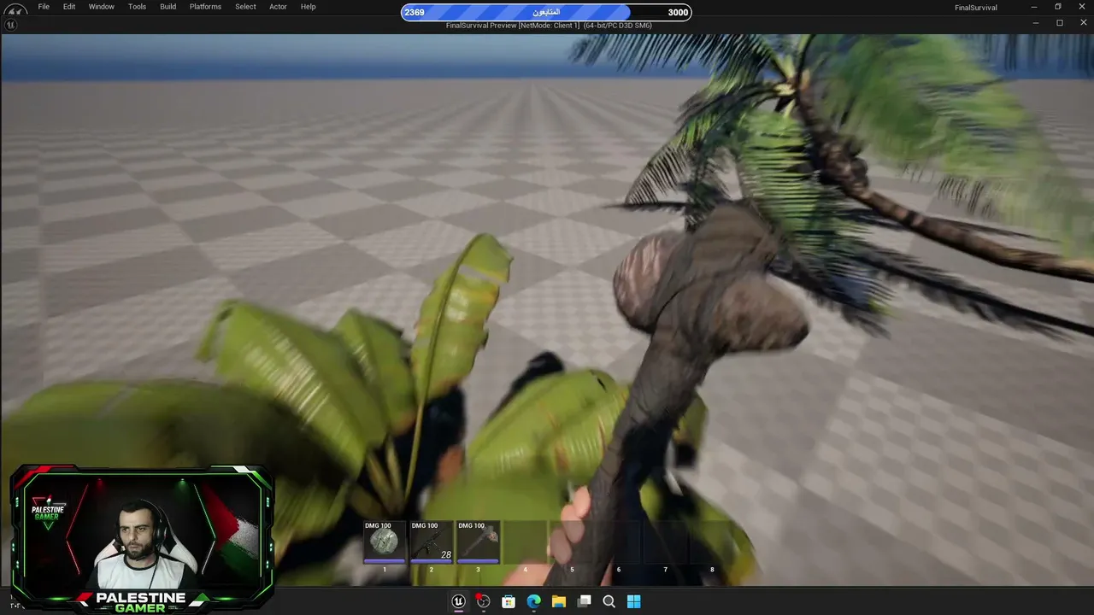This screenshot has height=615, width=1094.
Task: Select empty hotbar slot 8
Action: (712, 542)
